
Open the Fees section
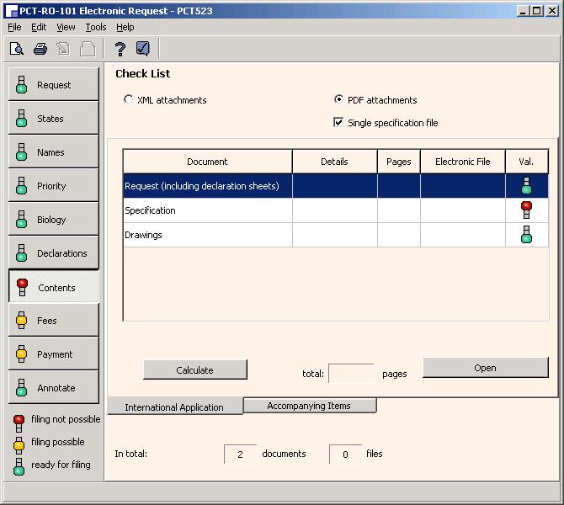pyautogui.click(x=54, y=321)
